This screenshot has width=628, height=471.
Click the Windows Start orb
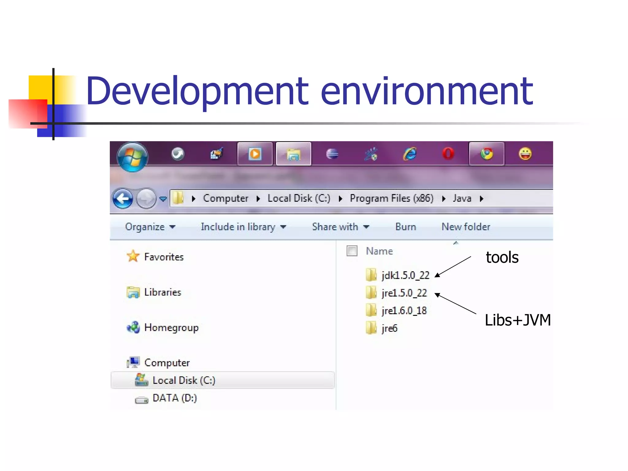click(132, 157)
